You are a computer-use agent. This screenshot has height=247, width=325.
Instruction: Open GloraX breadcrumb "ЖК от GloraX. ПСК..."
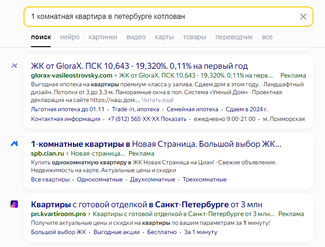coord(196,75)
